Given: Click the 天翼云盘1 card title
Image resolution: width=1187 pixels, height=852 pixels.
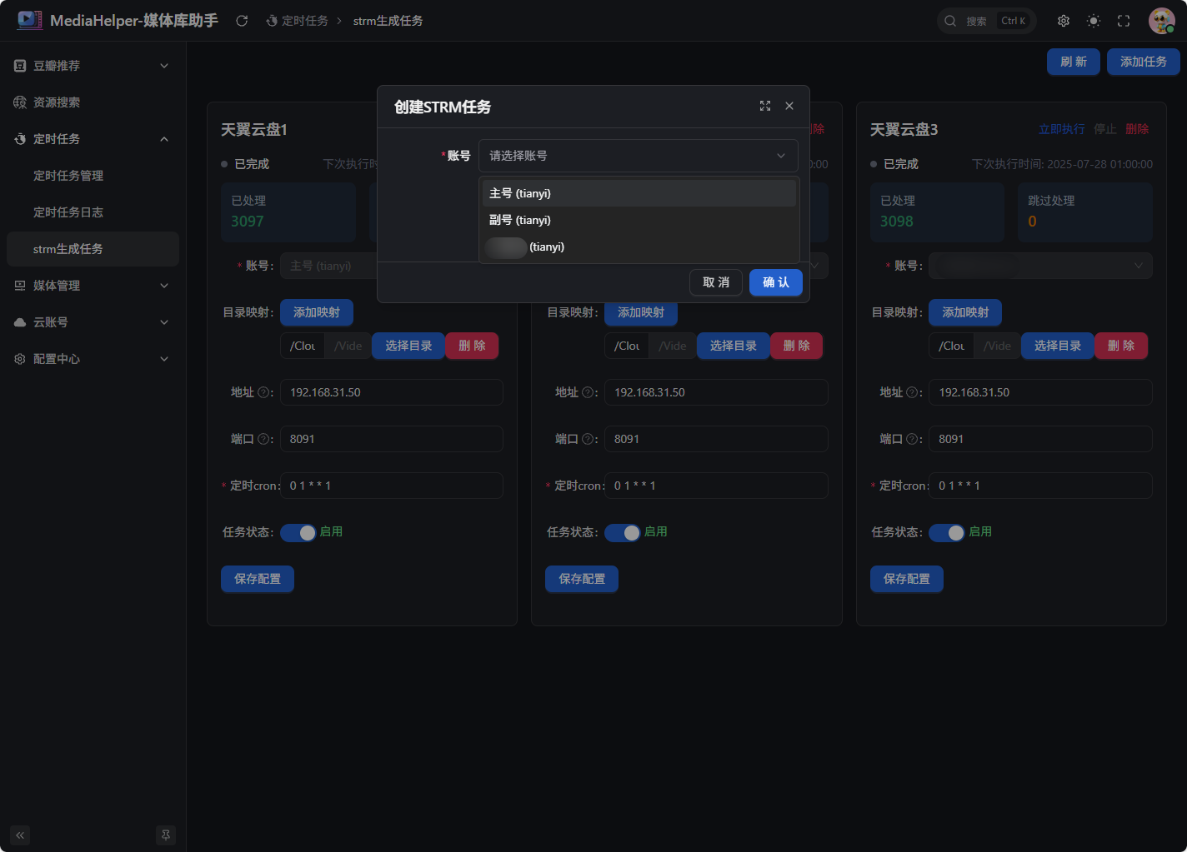Looking at the screenshot, I should [x=254, y=130].
